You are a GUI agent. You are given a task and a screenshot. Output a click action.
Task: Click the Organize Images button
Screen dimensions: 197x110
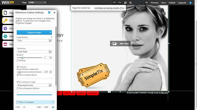34,33
